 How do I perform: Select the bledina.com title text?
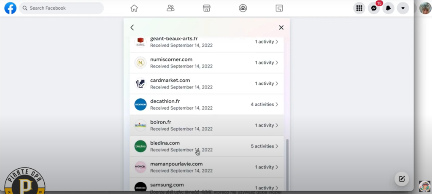point(165,143)
